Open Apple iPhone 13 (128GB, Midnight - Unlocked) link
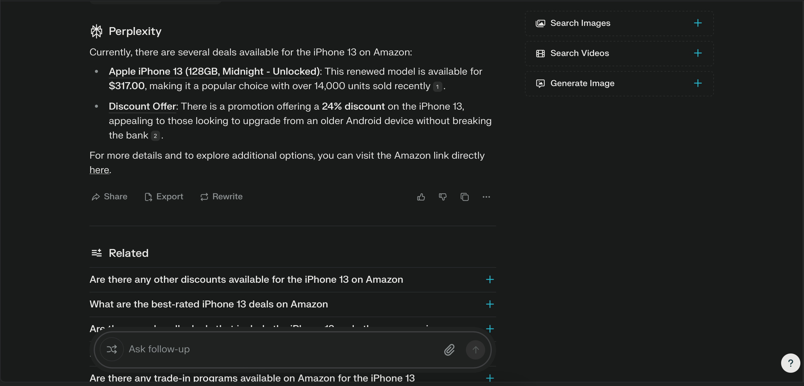Viewport: 804px width, 386px height. [x=214, y=72]
